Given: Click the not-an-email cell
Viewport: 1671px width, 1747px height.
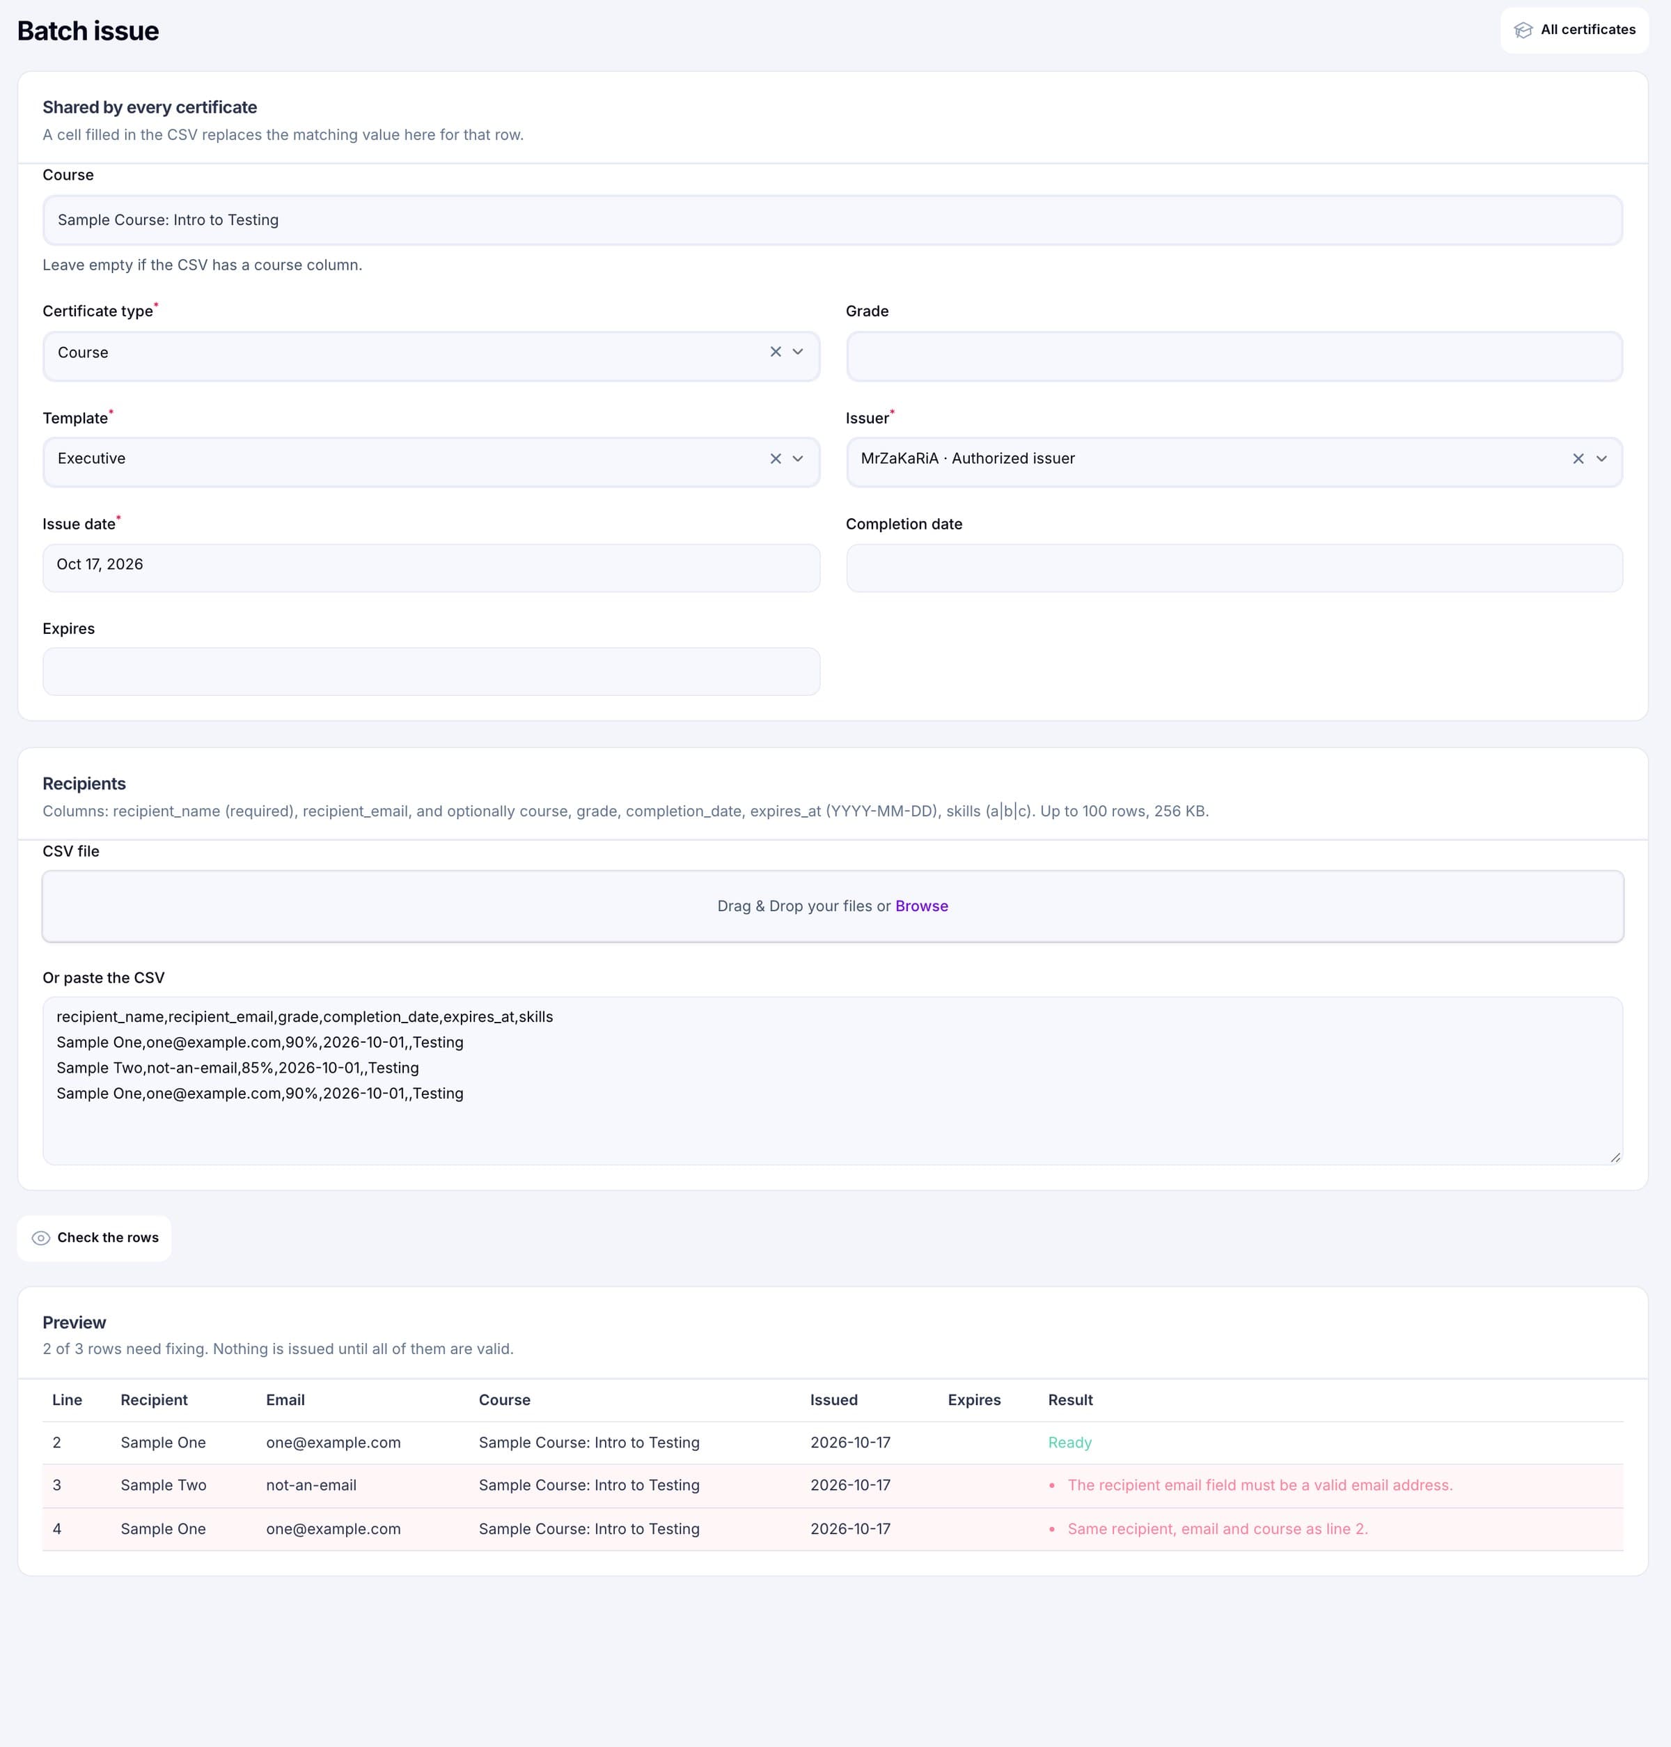Looking at the screenshot, I should [311, 1485].
